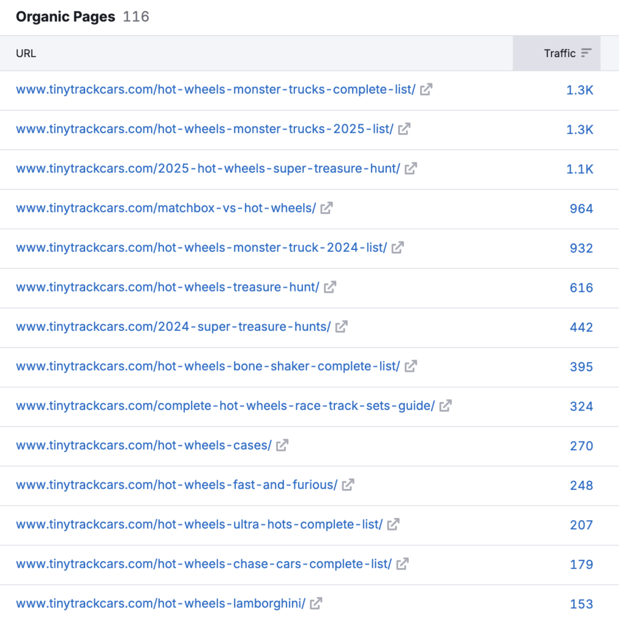
Task: Open external link icon for 2025-hot-wheels-super-treasure-hunt
Action: click(x=411, y=169)
